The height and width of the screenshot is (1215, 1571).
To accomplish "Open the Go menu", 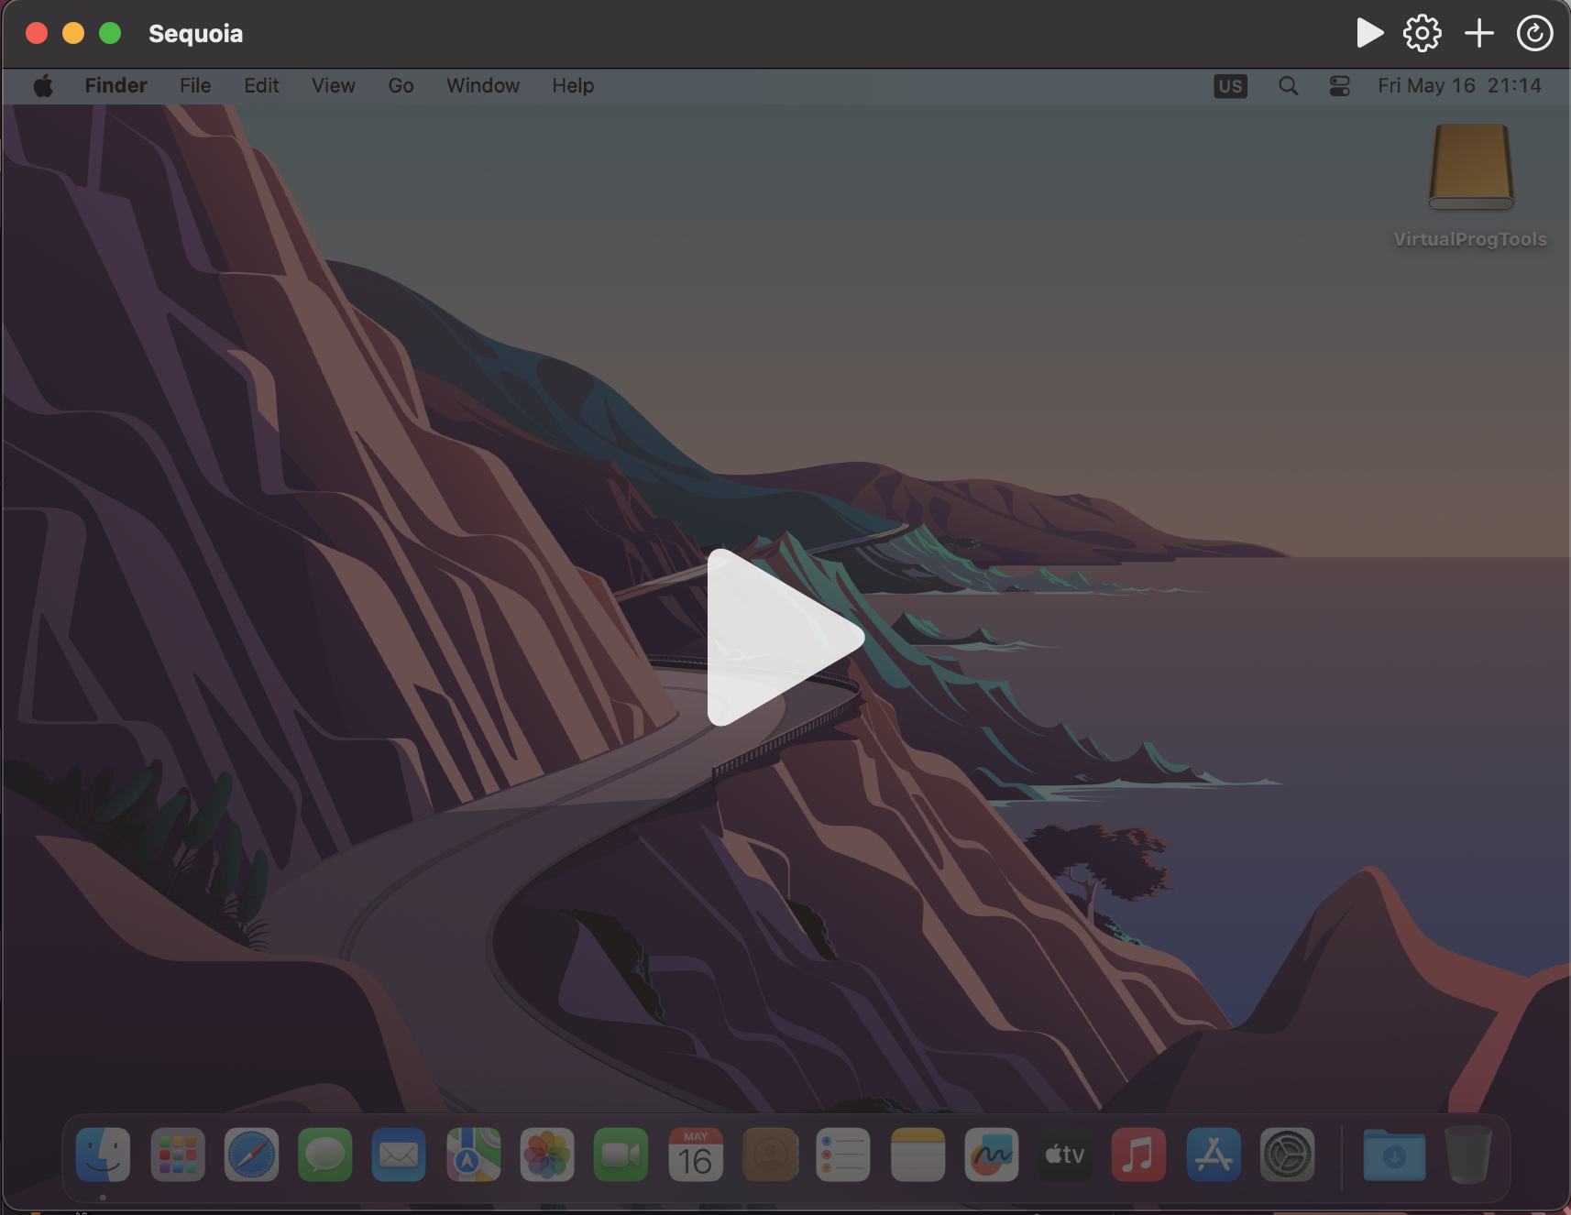I will 401,85.
